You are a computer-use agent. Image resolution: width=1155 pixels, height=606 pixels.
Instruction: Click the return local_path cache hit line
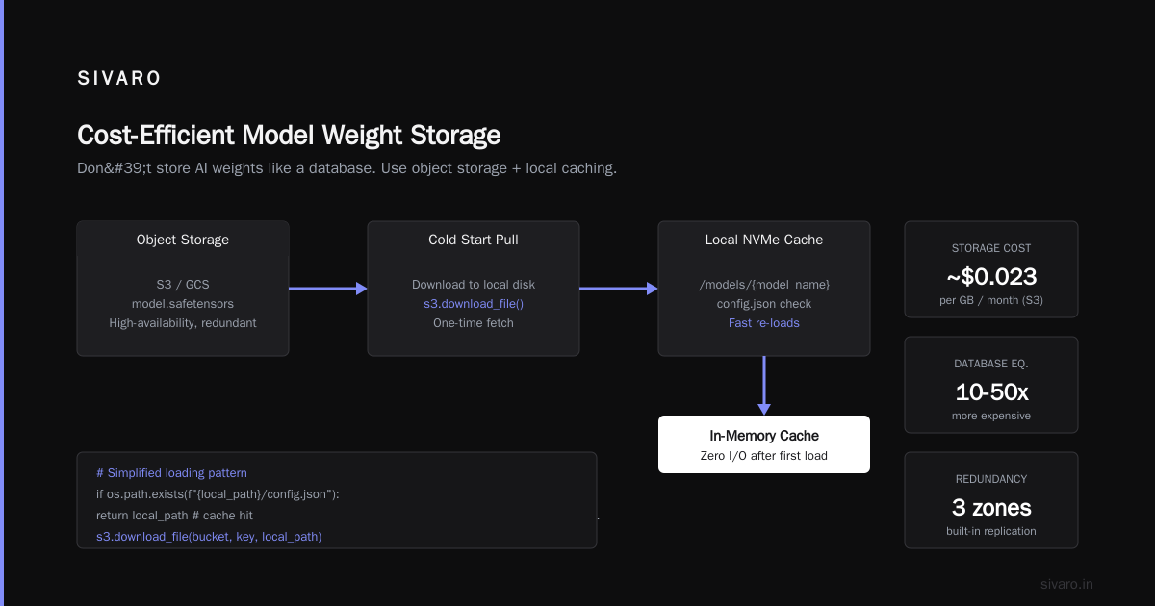[x=174, y=516]
